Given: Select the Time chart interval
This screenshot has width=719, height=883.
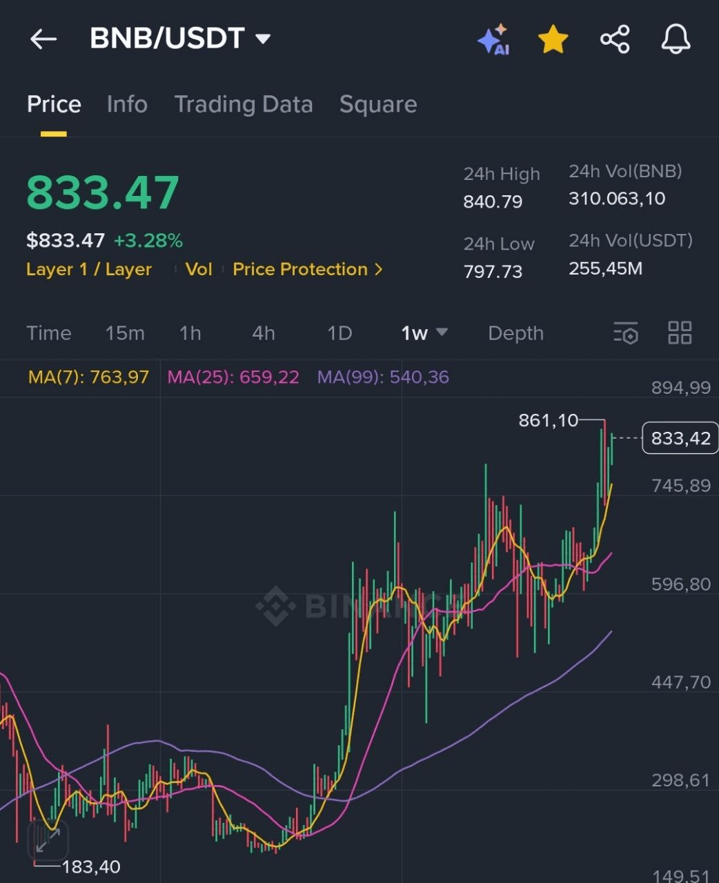Looking at the screenshot, I should 49,333.
